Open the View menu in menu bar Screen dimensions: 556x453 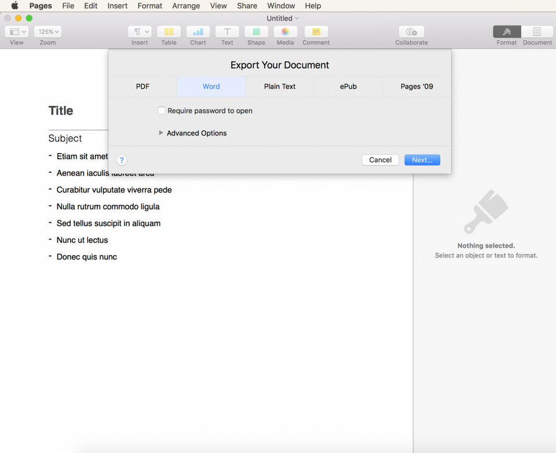pyautogui.click(x=218, y=6)
